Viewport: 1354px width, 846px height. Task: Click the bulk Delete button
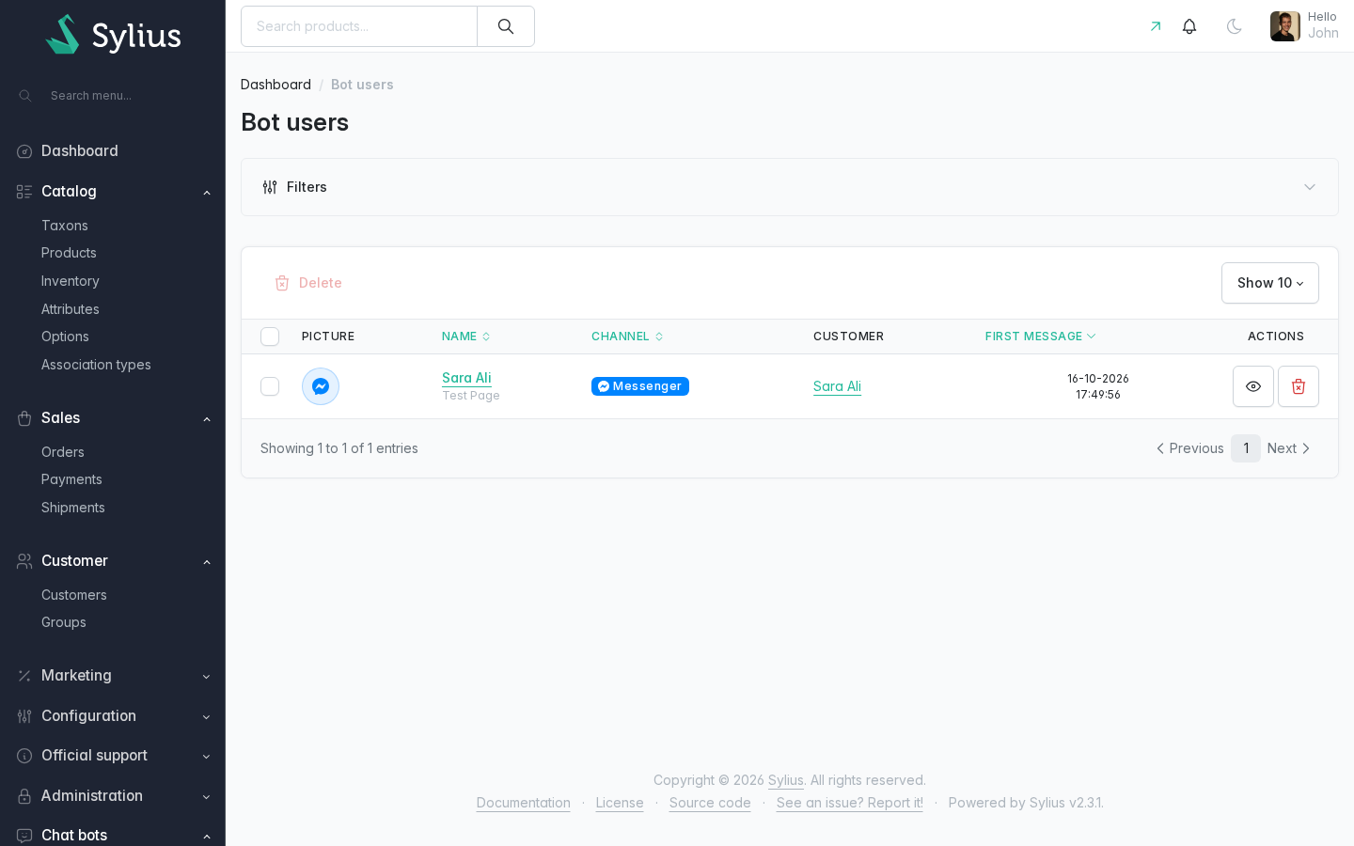click(307, 283)
